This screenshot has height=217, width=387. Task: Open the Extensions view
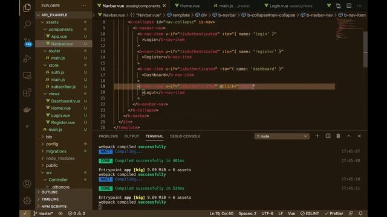[27, 92]
